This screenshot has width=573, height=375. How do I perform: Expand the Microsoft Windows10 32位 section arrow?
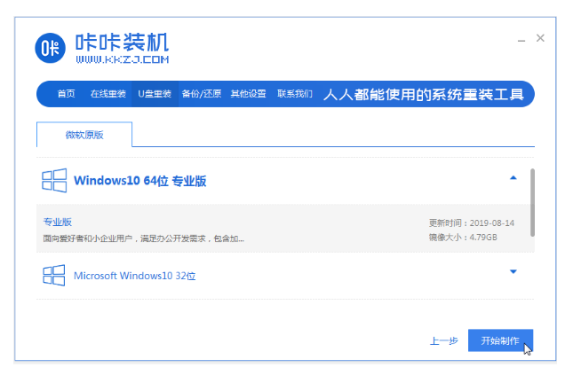click(513, 272)
